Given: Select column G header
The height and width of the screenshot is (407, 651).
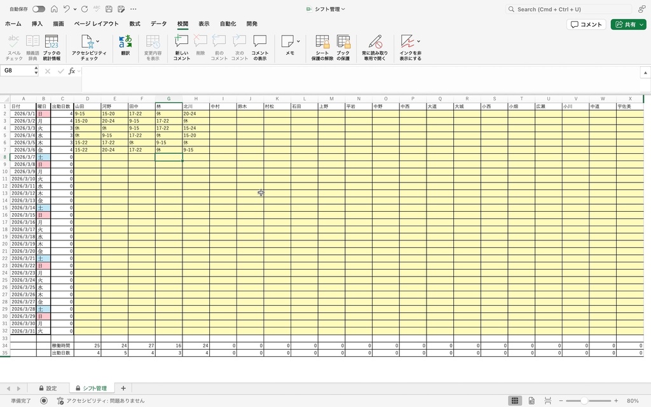Looking at the screenshot, I should point(168,99).
